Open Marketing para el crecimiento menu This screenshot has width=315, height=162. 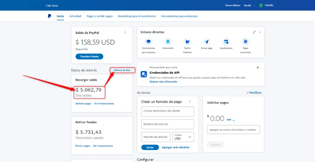pyautogui.click(x=137, y=16)
